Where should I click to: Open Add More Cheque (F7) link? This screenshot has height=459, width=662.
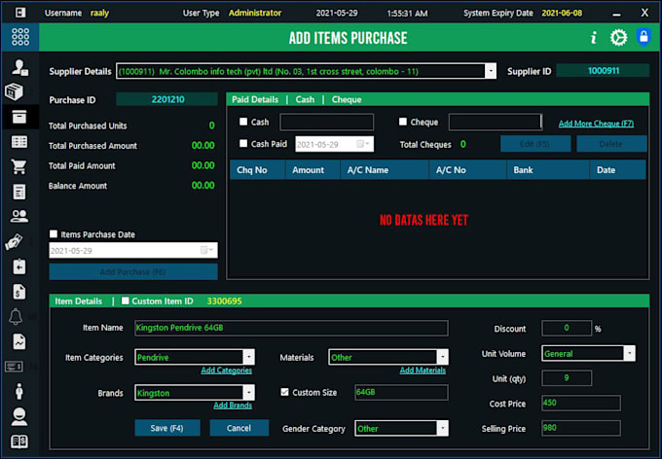(x=596, y=124)
